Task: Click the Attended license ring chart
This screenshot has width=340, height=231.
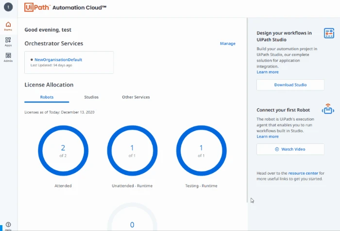Action: (x=63, y=151)
